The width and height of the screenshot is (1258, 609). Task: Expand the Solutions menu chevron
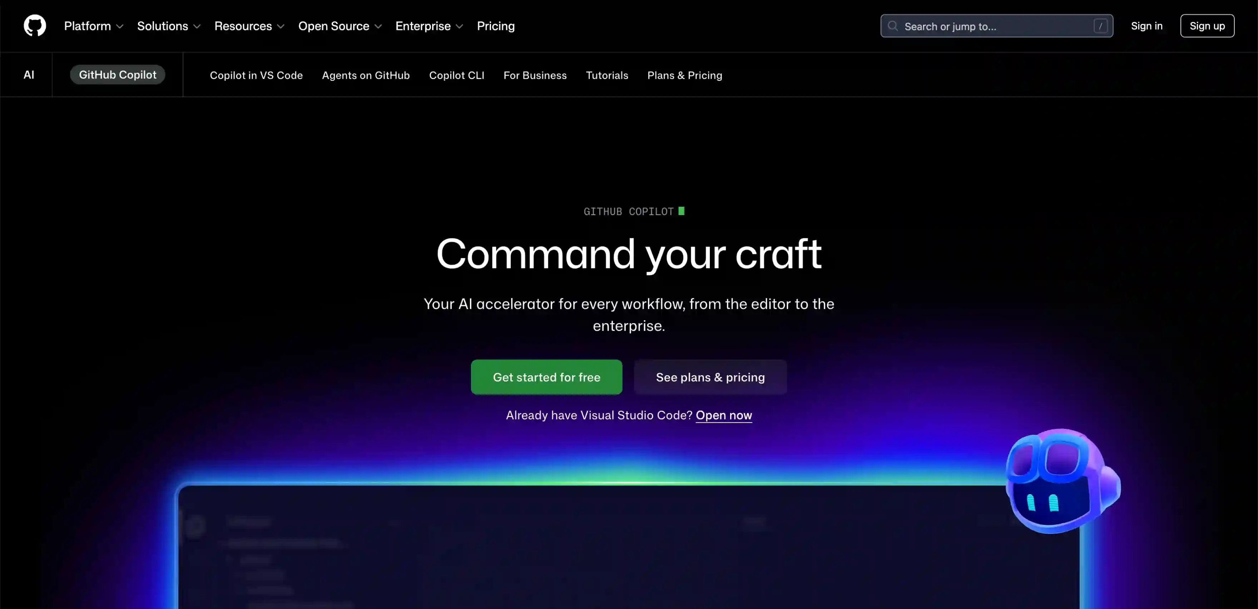tap(197, 26)
